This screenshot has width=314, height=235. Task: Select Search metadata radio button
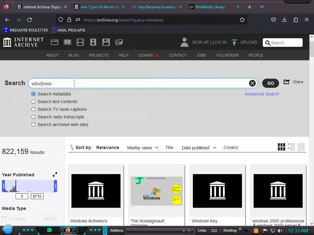(33, 94)
